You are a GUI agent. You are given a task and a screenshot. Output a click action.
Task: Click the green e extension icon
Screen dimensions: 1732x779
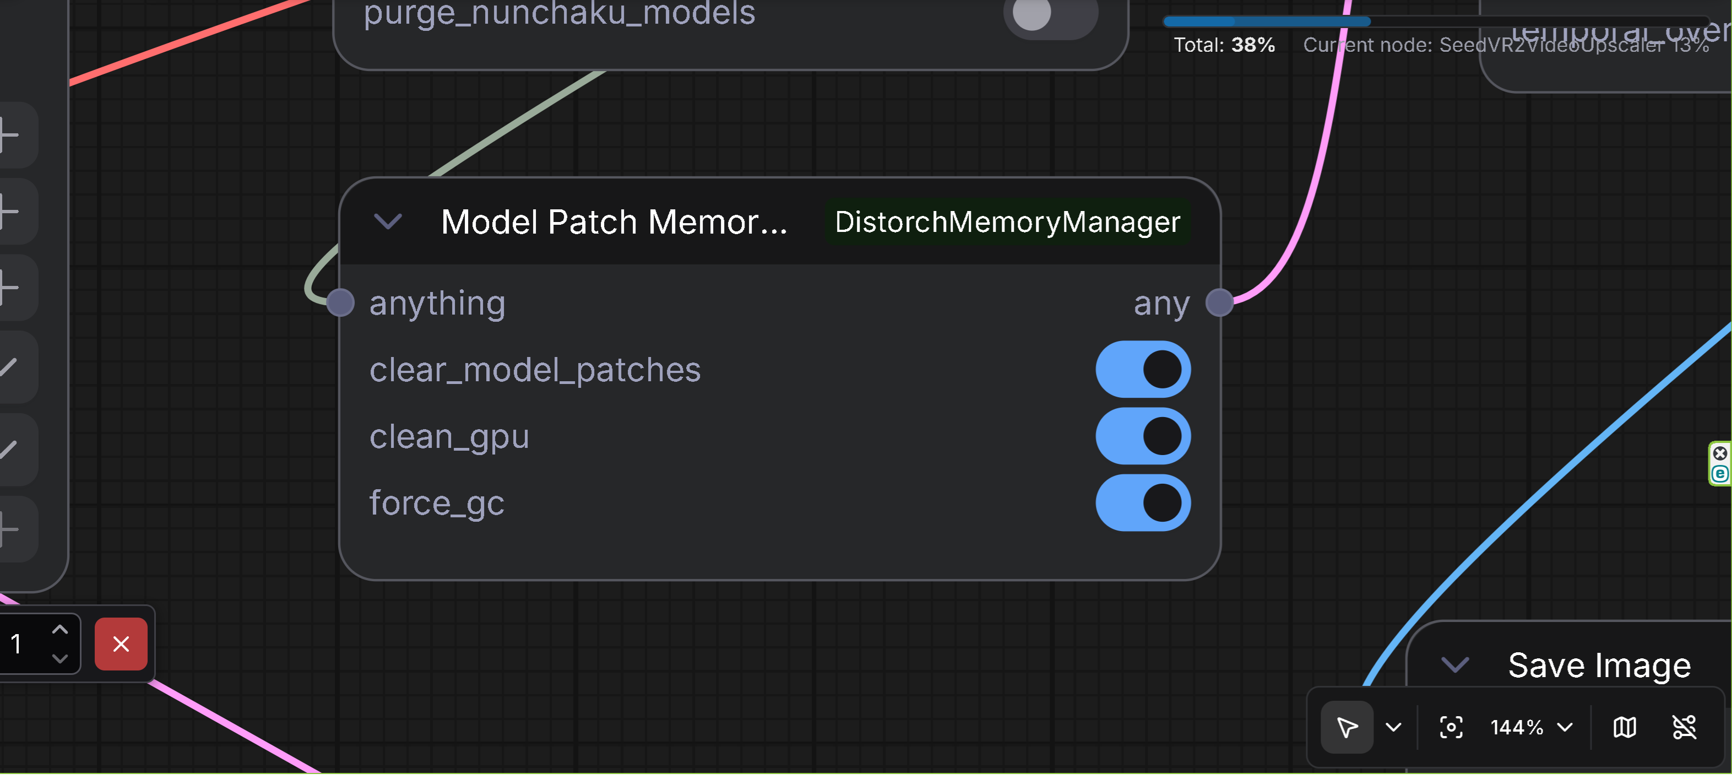[x=1719, y=474]
